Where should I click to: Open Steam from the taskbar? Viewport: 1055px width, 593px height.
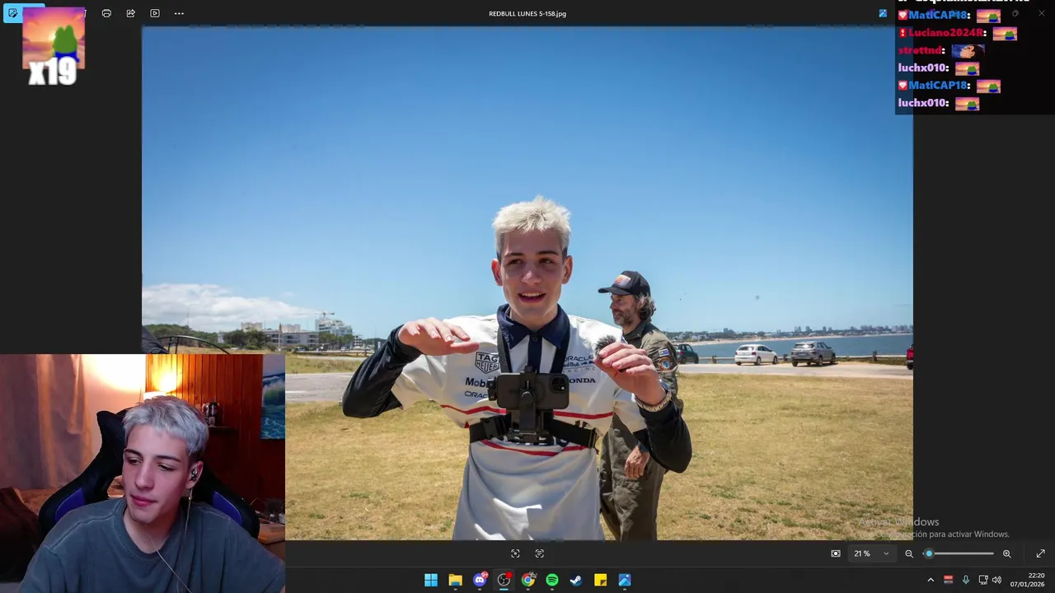point(576,580)
